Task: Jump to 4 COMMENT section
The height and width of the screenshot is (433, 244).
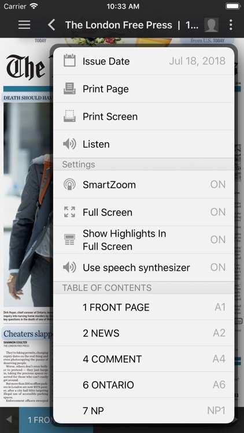Action: point(143,359)
